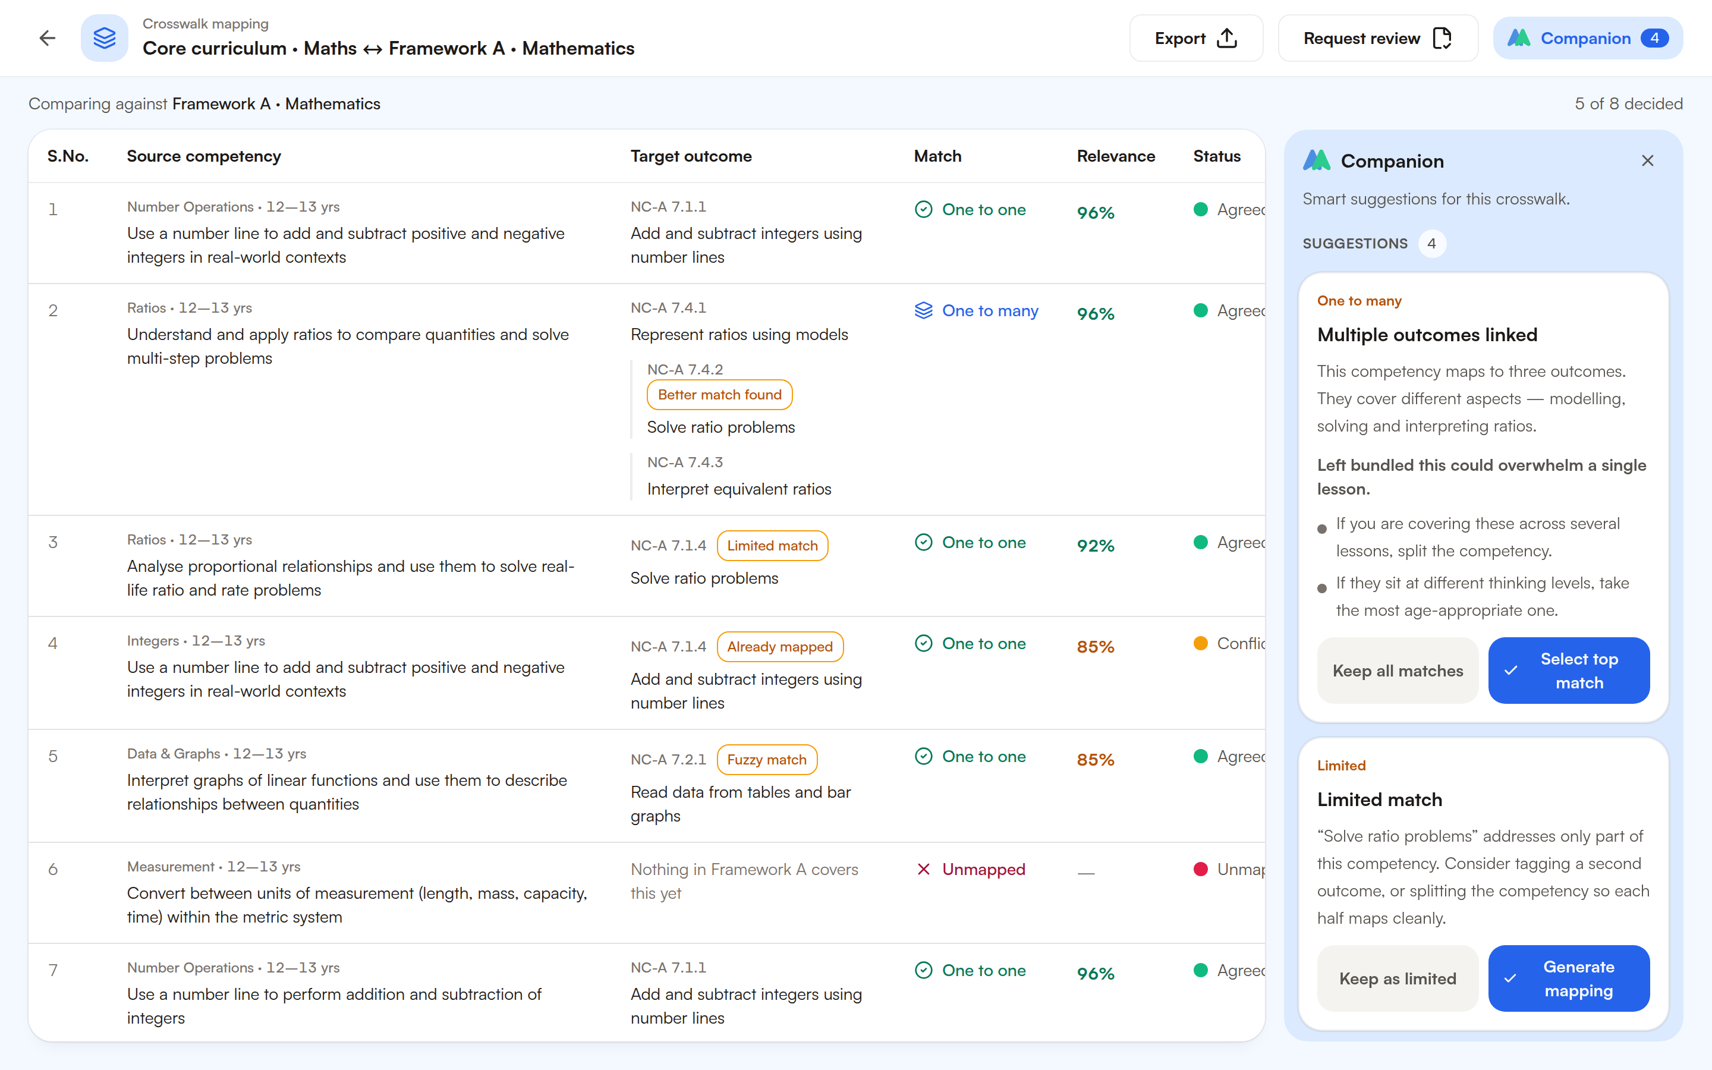Click green status dot in row 5
1712x1070 pixels.
[1201, 757]
